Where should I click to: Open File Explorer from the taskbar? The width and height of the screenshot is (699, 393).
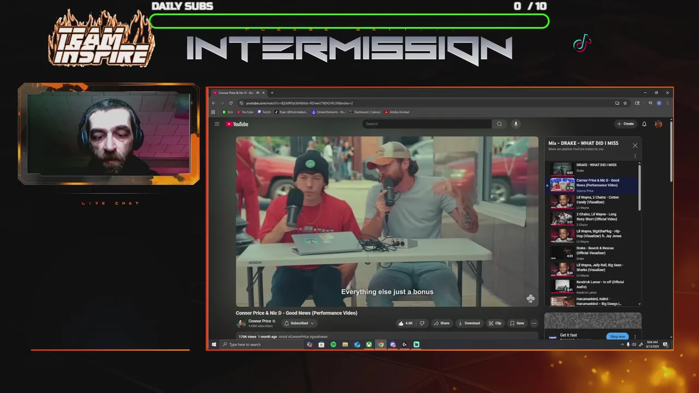(345, 344)
